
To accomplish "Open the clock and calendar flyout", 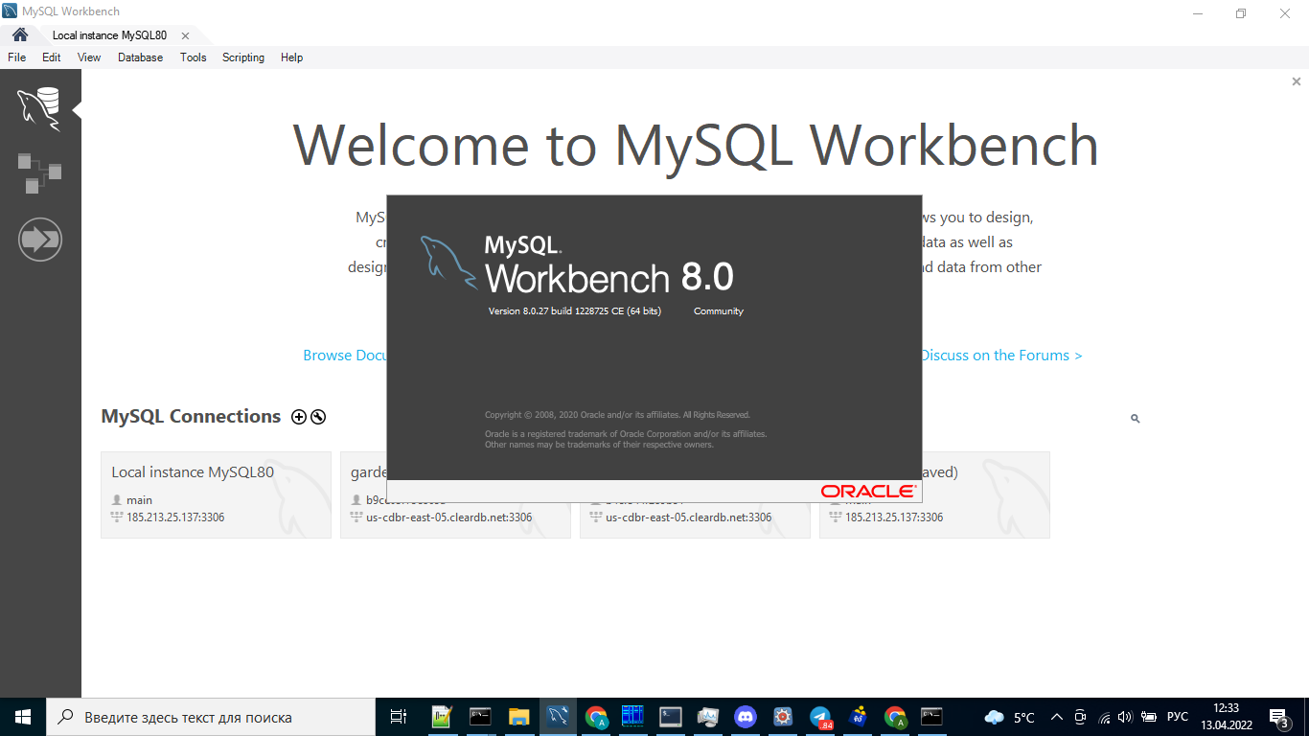I will (1226, 717).
